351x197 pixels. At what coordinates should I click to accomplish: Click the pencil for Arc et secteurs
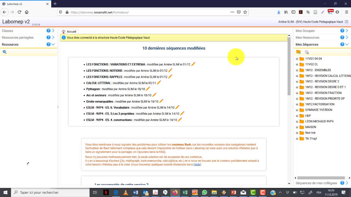(154, 95)
